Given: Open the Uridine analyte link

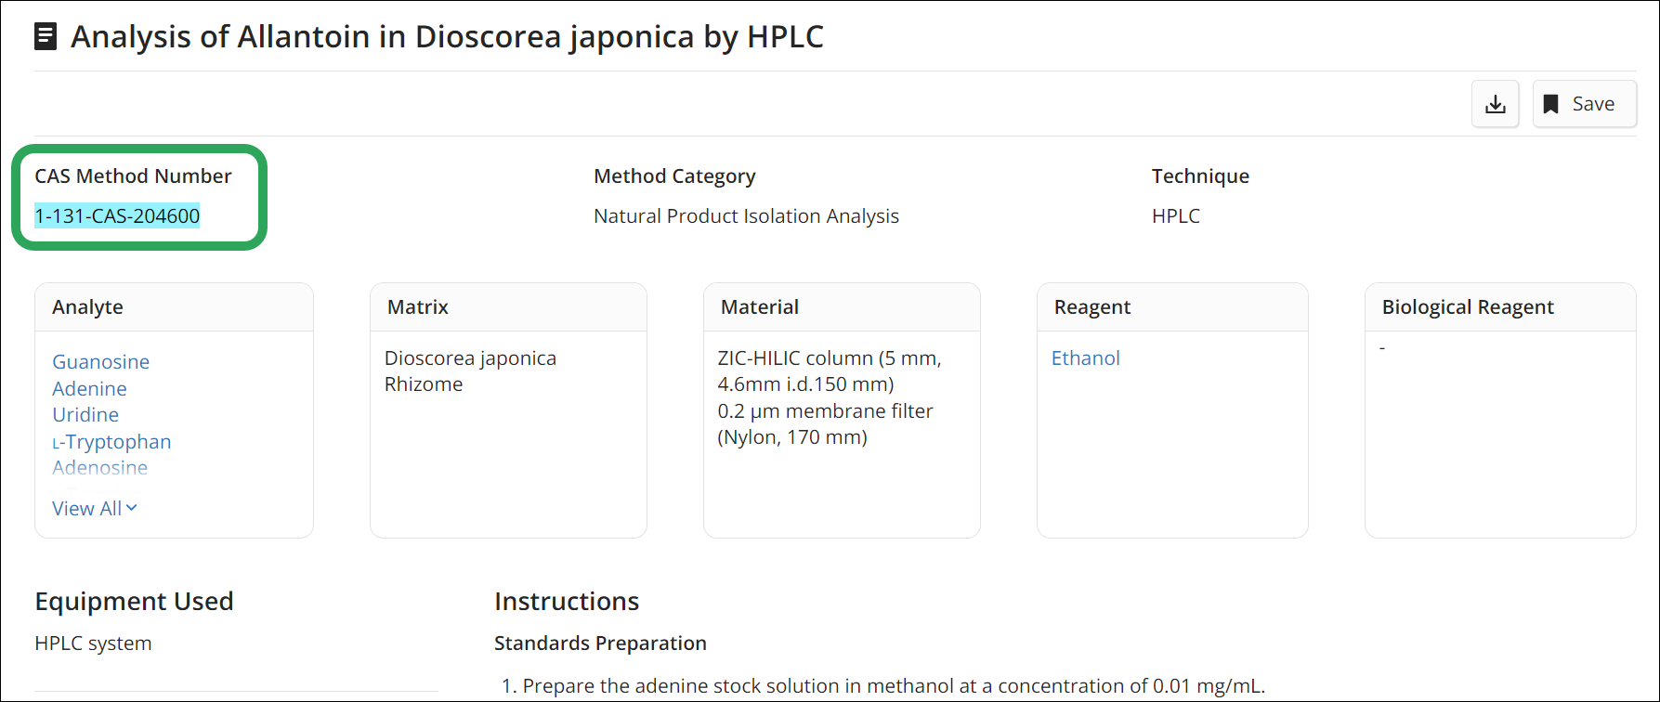Looking at the screenshot, I should pyautogui.click(x=85, y=414).
